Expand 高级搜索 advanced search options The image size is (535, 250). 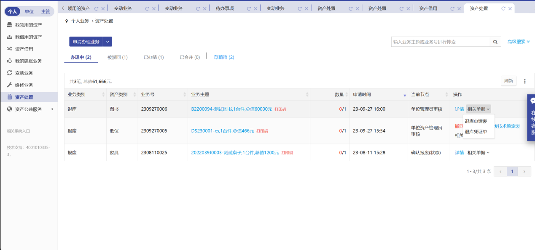tap(518, 42)
